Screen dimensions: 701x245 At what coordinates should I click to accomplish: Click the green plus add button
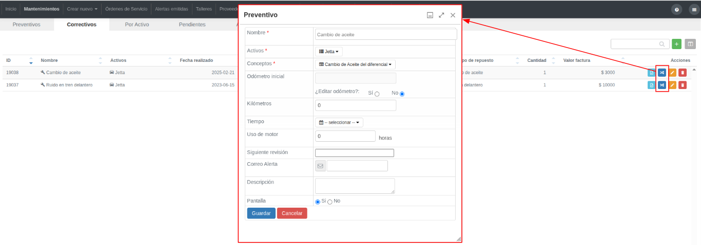click(x=677, y=44)
